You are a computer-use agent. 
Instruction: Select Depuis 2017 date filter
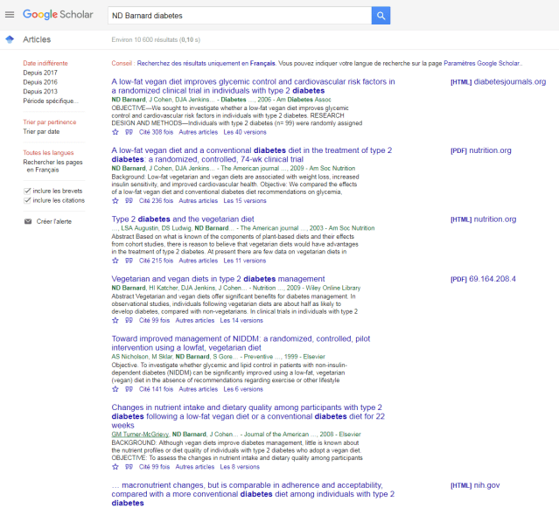pyautogui.click(x=40, y=73)
